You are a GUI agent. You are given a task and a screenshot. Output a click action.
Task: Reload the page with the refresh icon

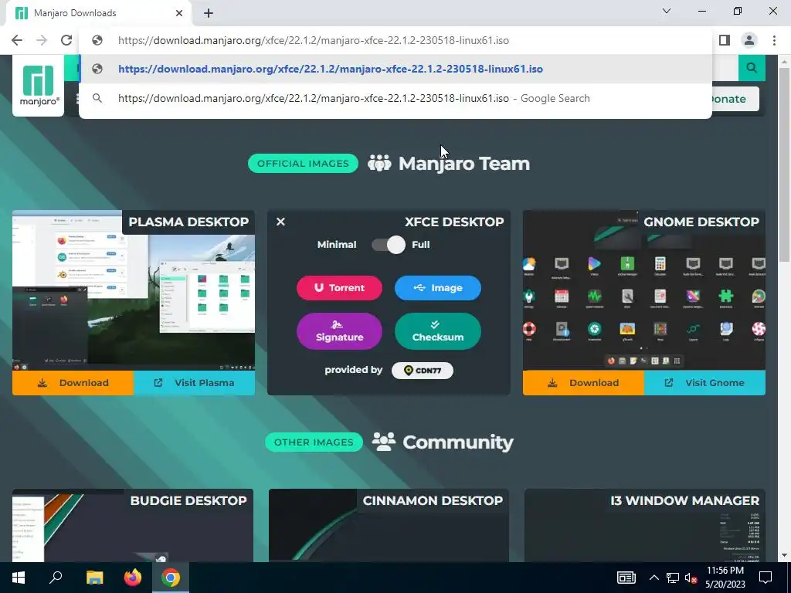(66, 40)
